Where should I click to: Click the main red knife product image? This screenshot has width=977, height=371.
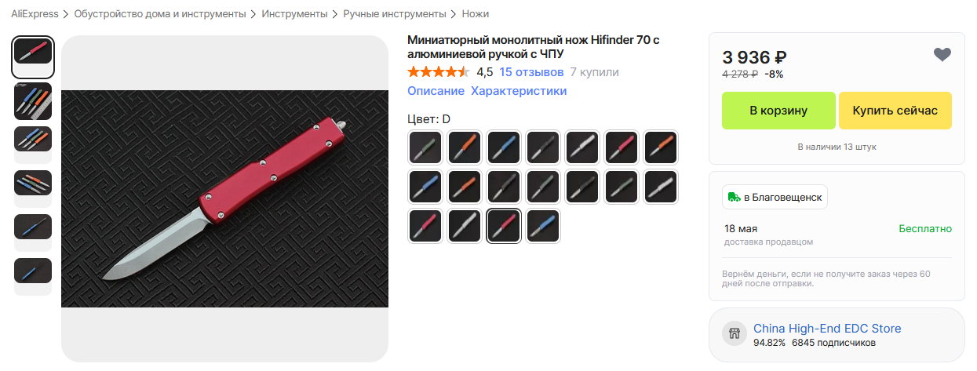pos(225,198)
